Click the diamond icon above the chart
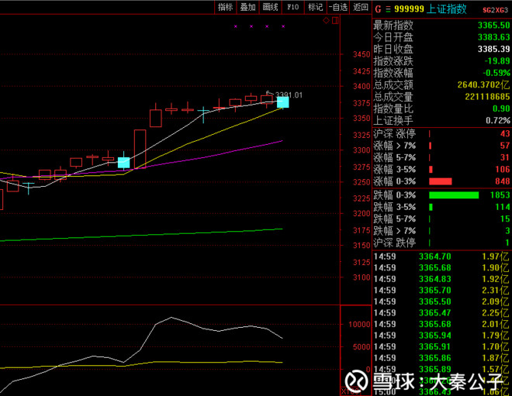The image size is (512, 396). (x=326, y=21)
